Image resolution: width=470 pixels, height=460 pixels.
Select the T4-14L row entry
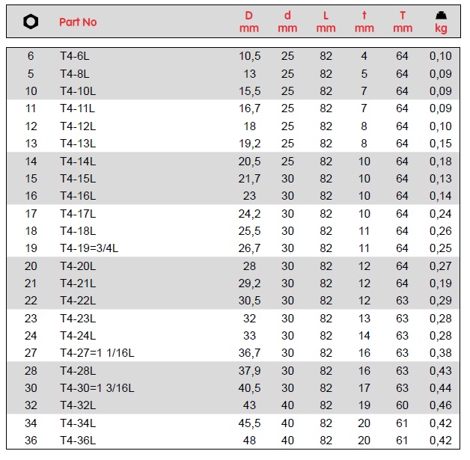78,161
